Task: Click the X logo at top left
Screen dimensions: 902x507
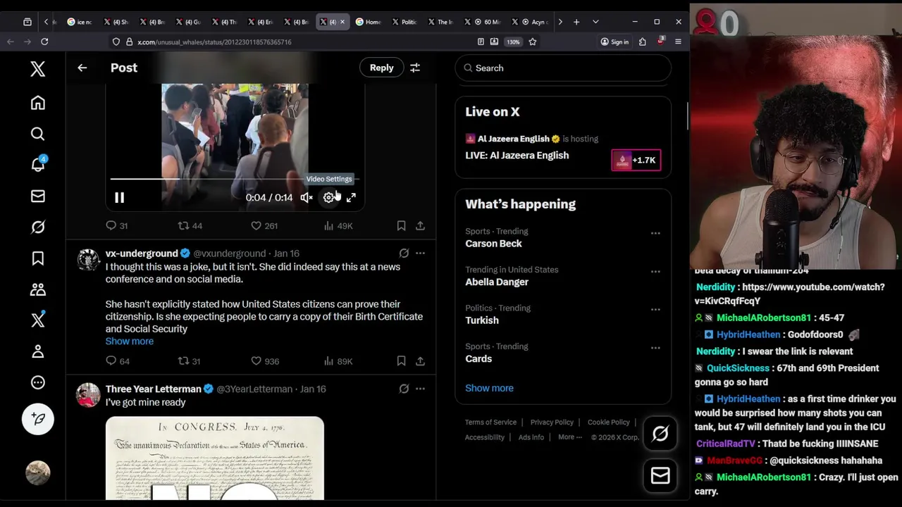Action: tap(38, 68)
